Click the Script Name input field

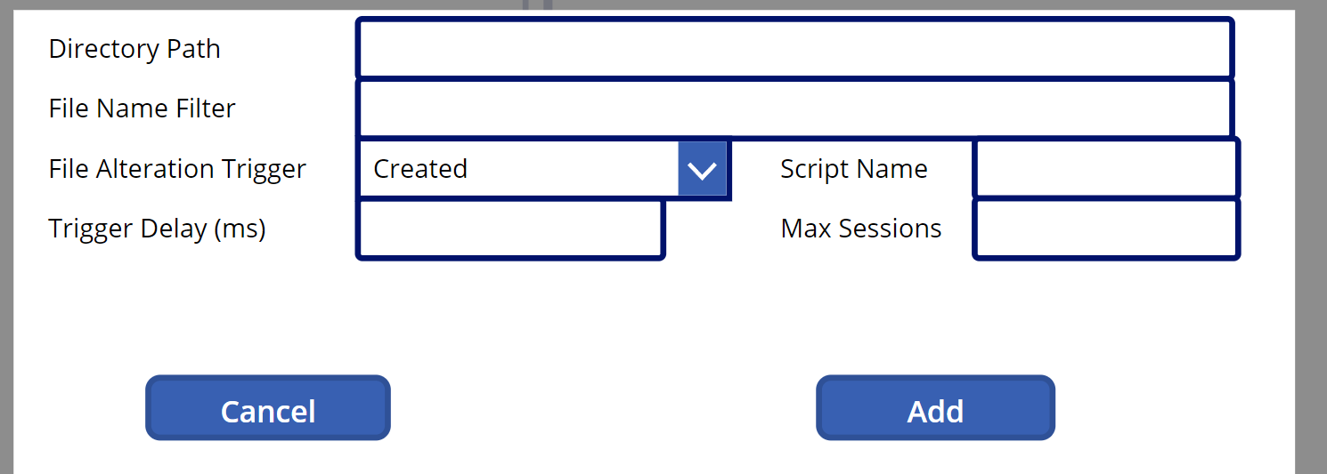(x=1106, y=169)
